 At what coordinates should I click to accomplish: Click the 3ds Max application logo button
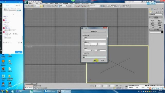(x=26, y=2)
